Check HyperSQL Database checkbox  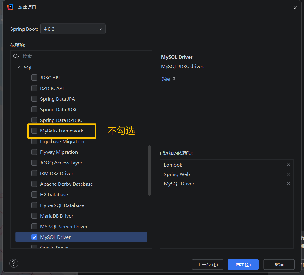tap(34, 205)
